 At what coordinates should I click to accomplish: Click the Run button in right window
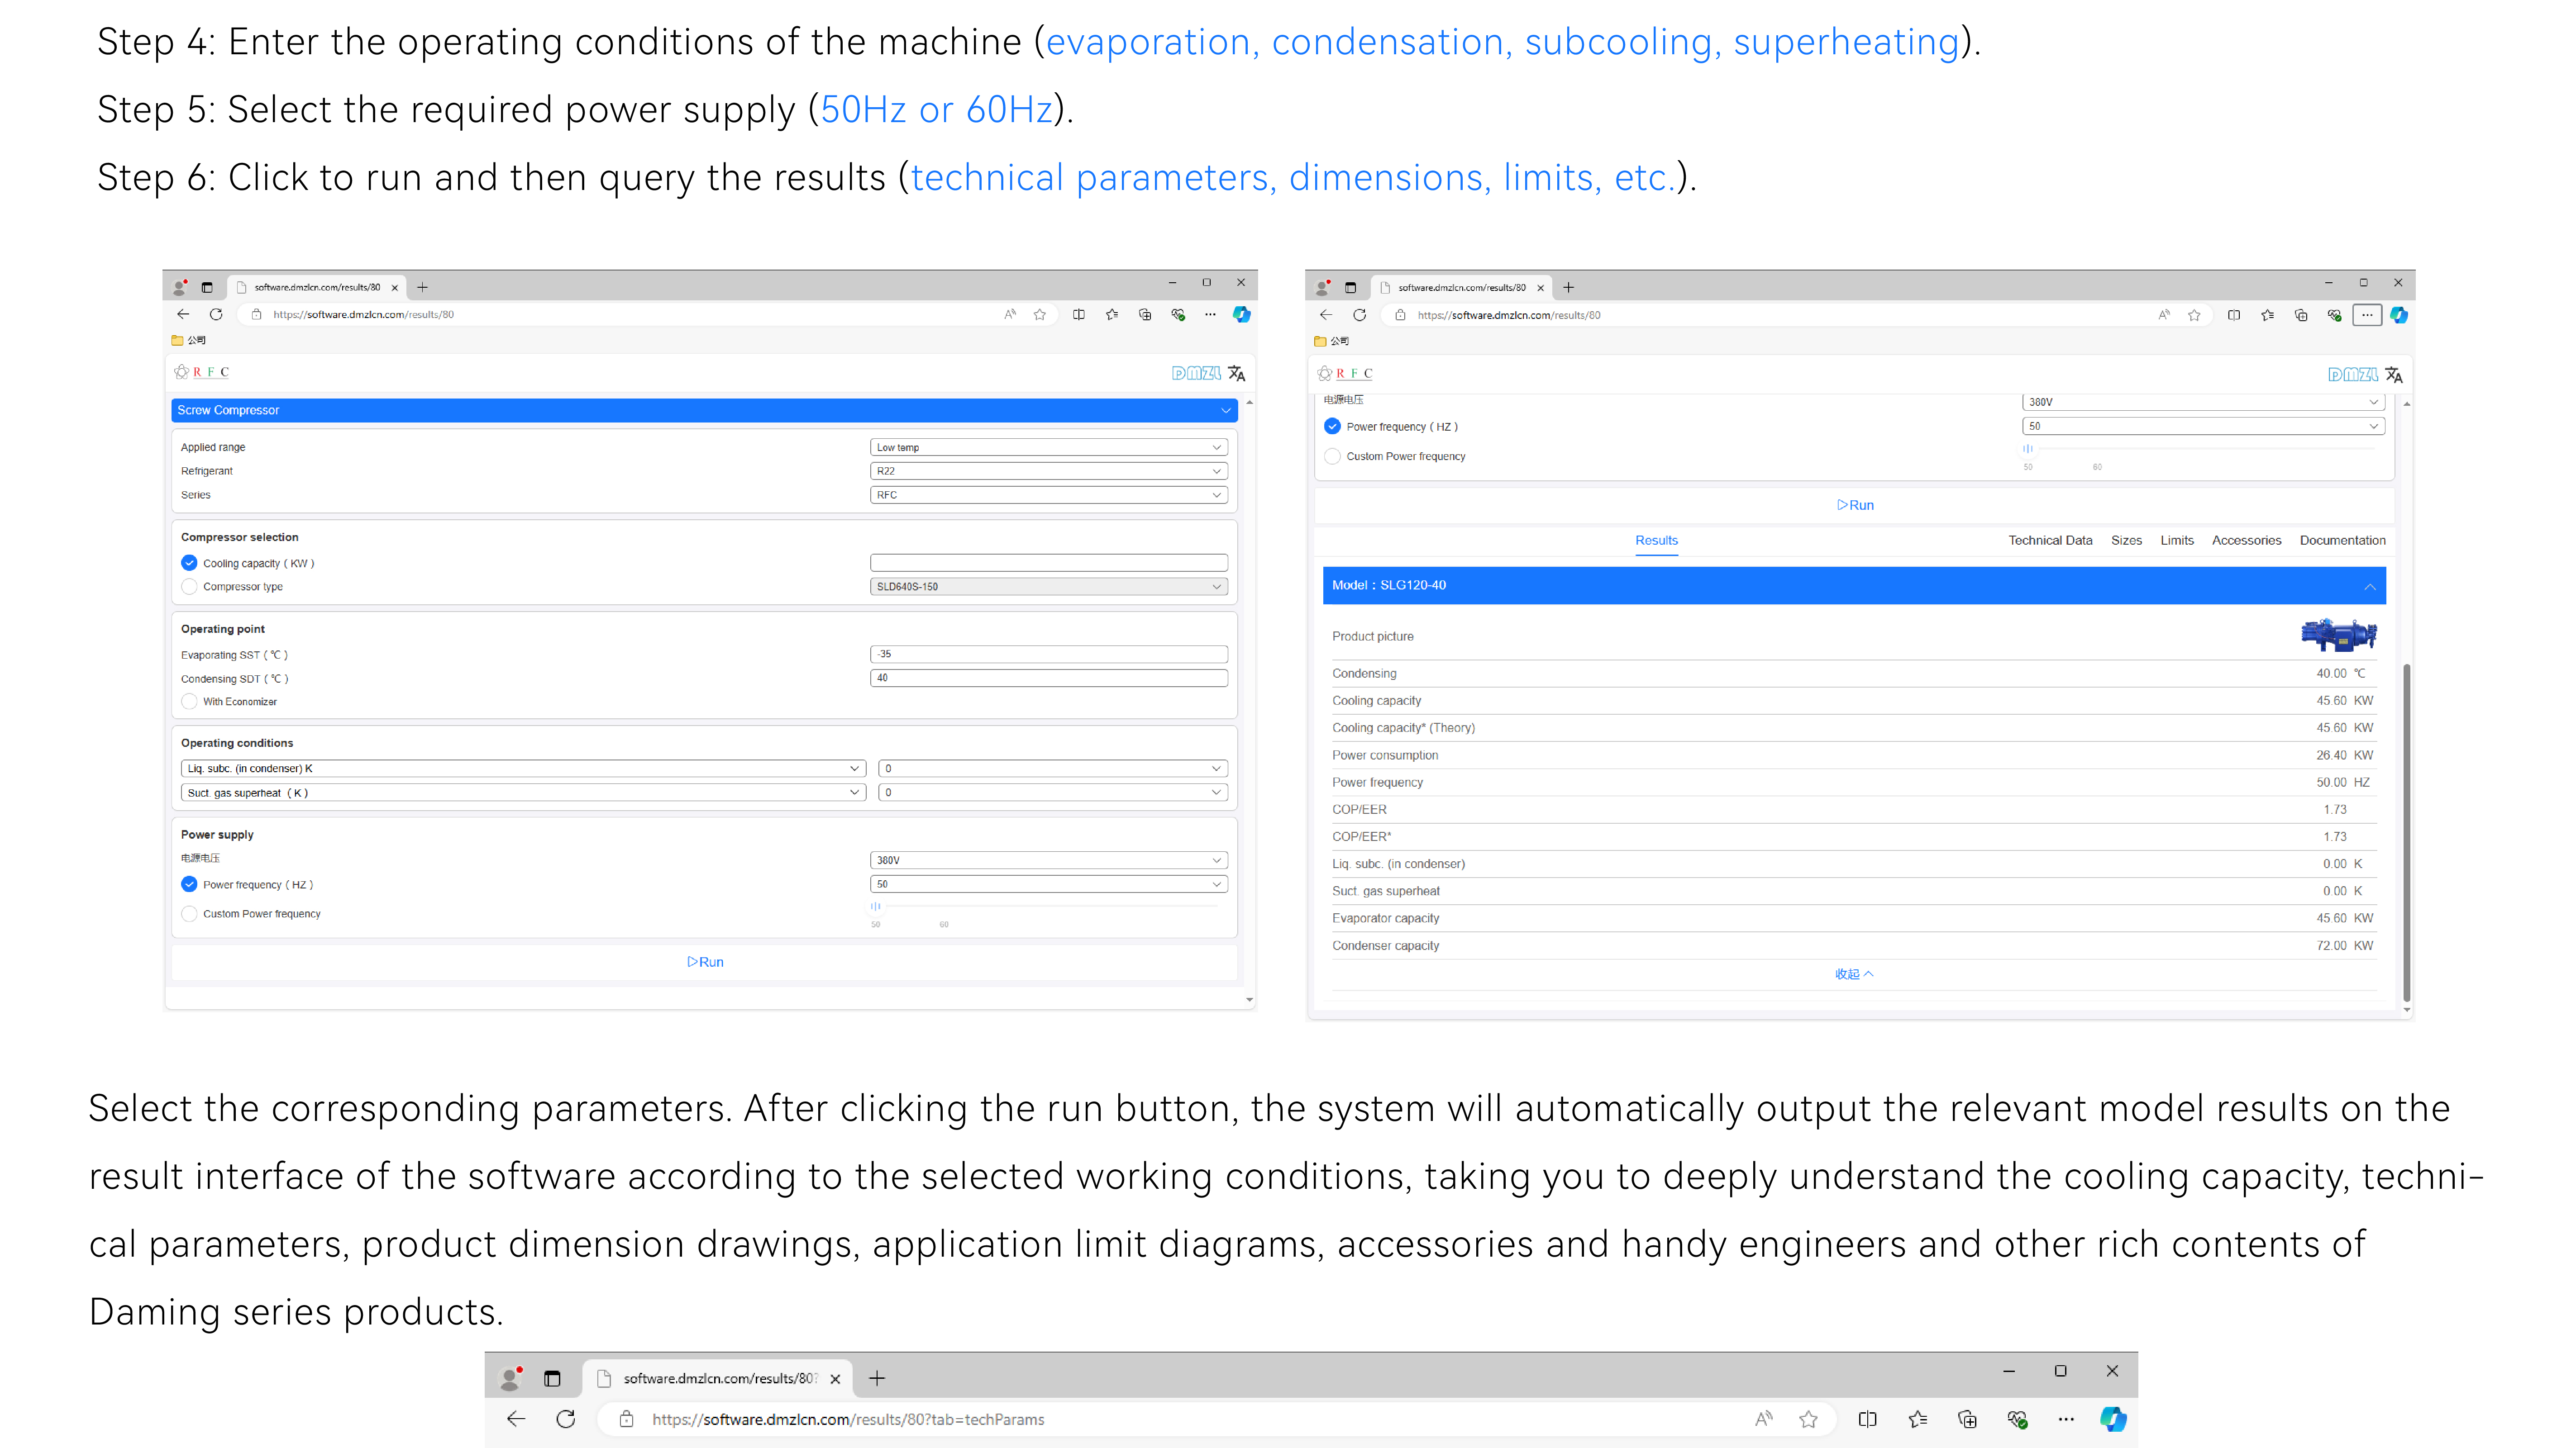pyautogui.click(x=1855, y=505)
